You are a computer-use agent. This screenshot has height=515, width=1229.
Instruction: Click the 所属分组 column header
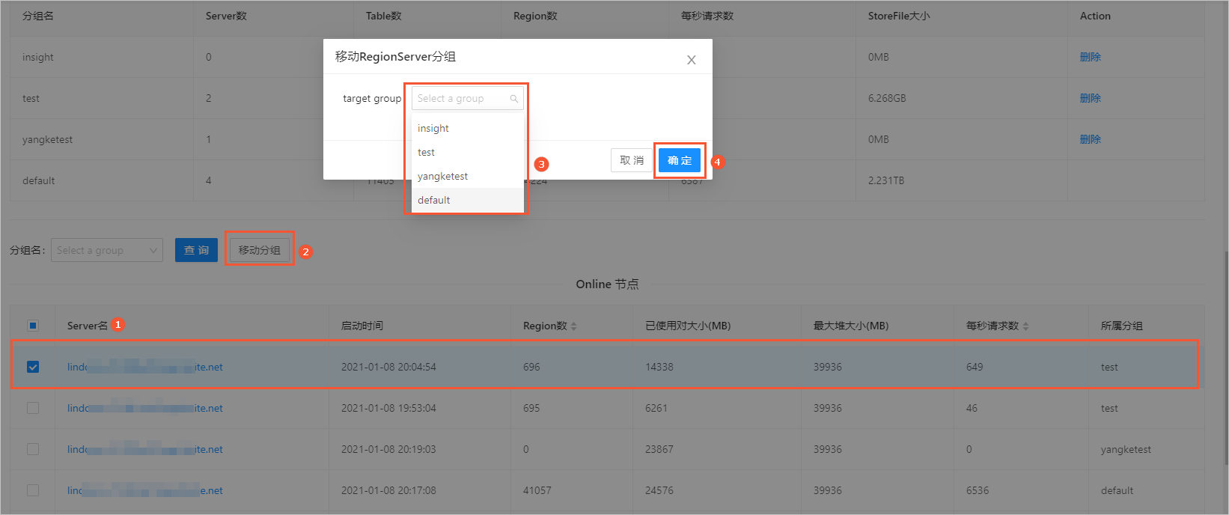pos(1121,326)
